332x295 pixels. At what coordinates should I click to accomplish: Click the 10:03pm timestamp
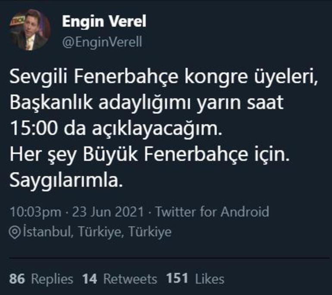point(35,212)
